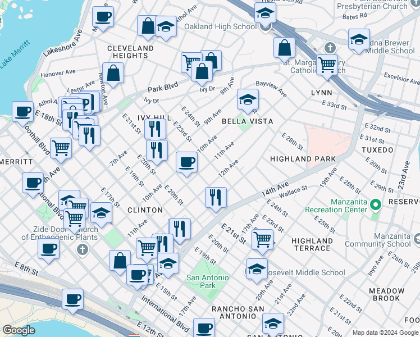Open the school marker on Oakland High School
This screenshot has height=337, width=420.
[x=265, y=14]
